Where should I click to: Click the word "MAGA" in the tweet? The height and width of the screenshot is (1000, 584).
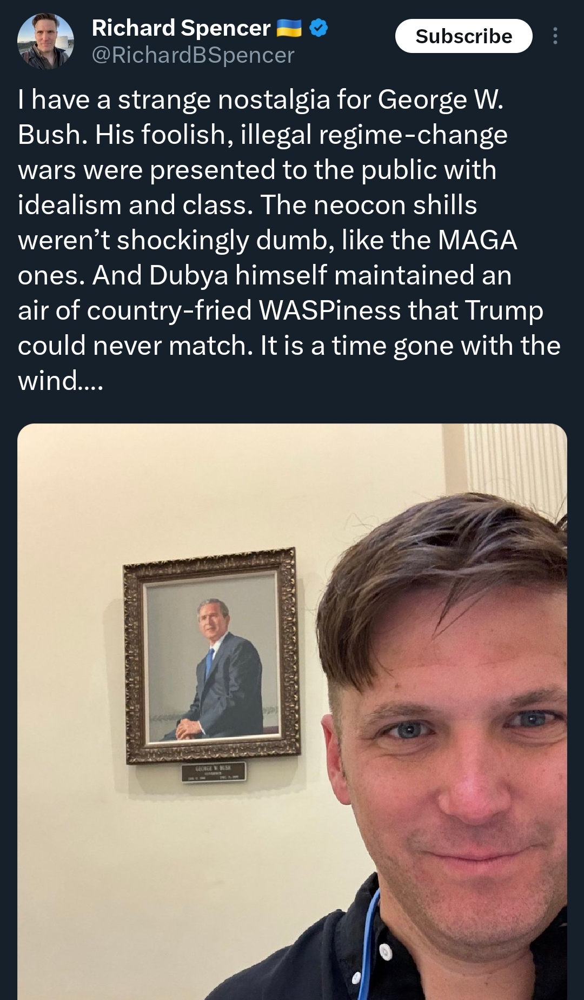477,240
